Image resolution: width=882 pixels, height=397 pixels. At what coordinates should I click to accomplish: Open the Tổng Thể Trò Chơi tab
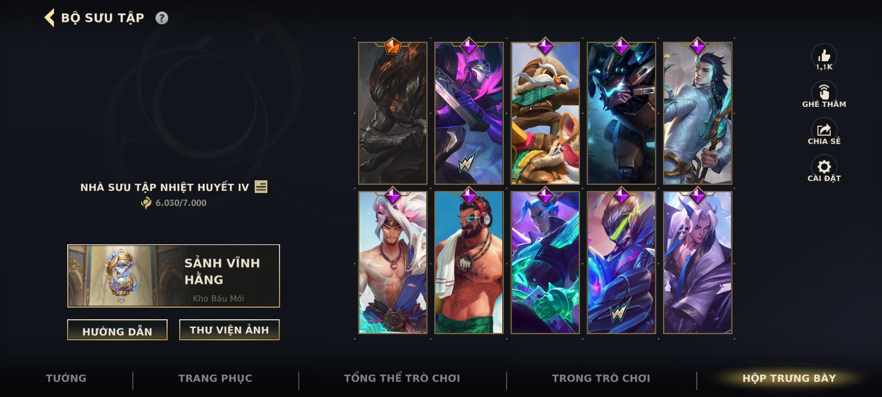click(x=402, y=378)
